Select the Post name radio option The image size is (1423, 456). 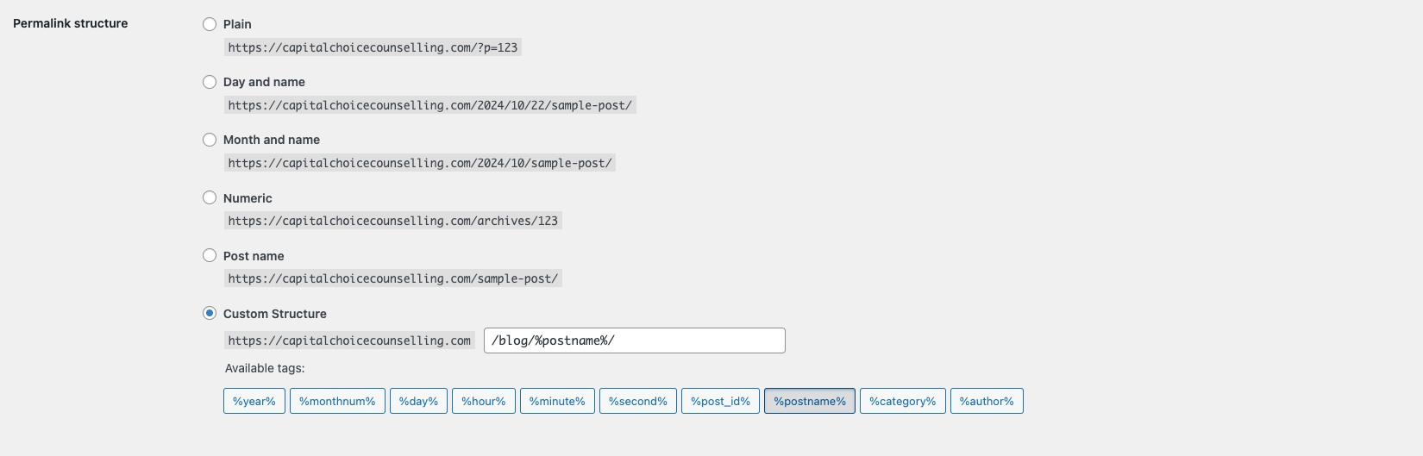[210, 255]
